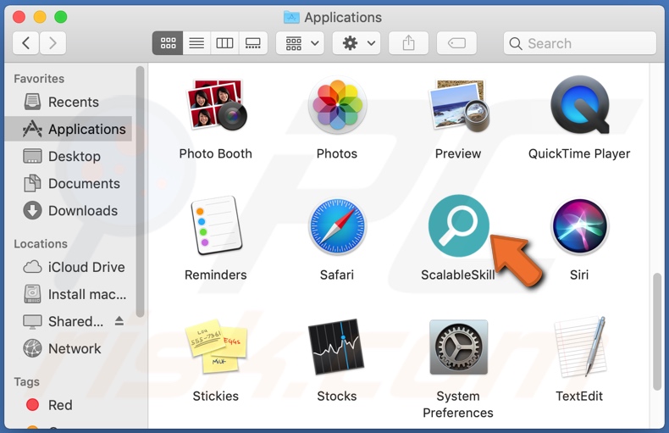Select the QuickTime Player app icon
Viewport: 669px width, 433px height.
click(x=579, y=105)
